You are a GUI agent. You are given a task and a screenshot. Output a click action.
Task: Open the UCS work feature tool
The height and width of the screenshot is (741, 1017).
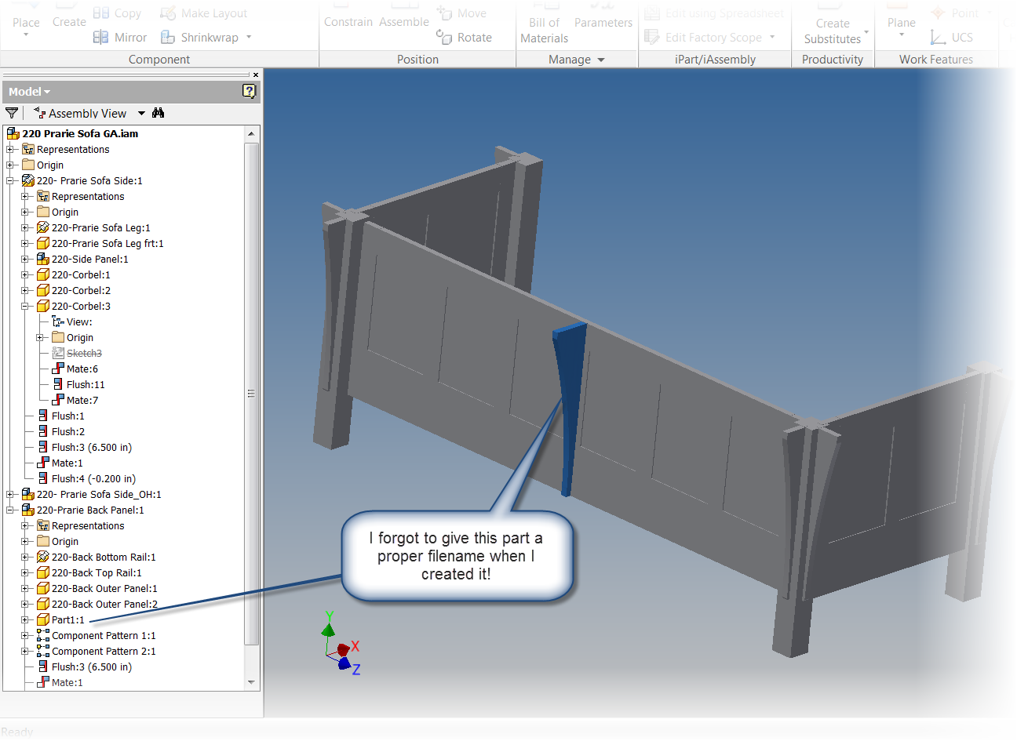(x=952, y=37)
